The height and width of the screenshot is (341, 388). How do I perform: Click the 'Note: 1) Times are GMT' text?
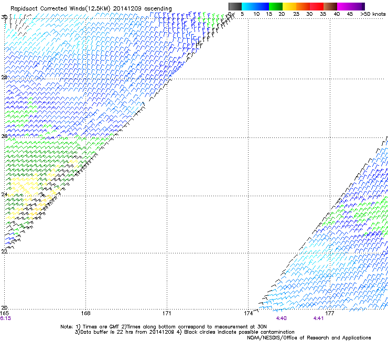click(x=90, y=327)
